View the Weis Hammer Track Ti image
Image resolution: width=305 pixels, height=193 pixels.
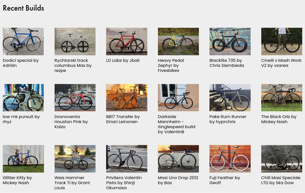(75, 159)
